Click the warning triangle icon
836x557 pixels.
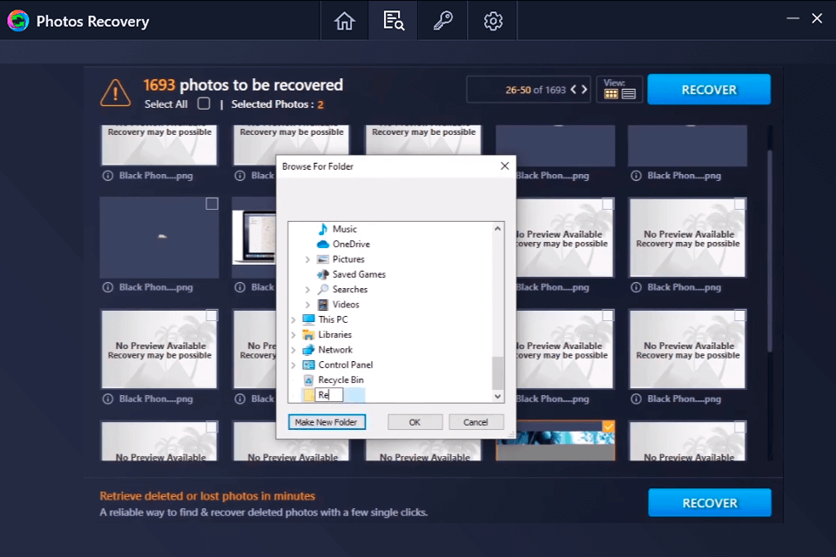click(x=115, y=93)
